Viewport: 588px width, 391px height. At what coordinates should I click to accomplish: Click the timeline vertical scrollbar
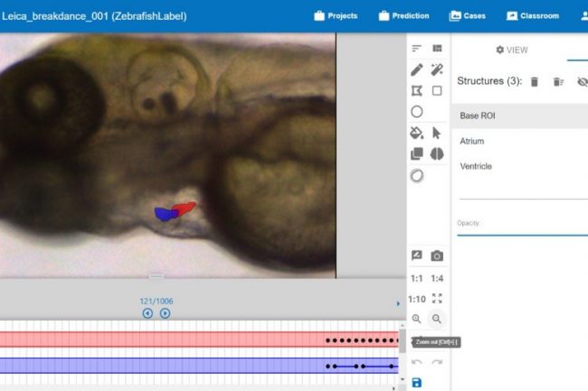click(403, 340)
